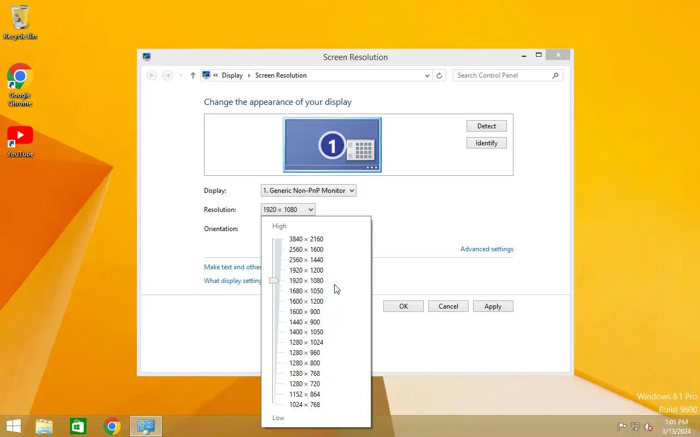Viewport: 700px width, 437px height.
Task: Click the Action Center flag tray icon
Action: (x=622, y=427)
